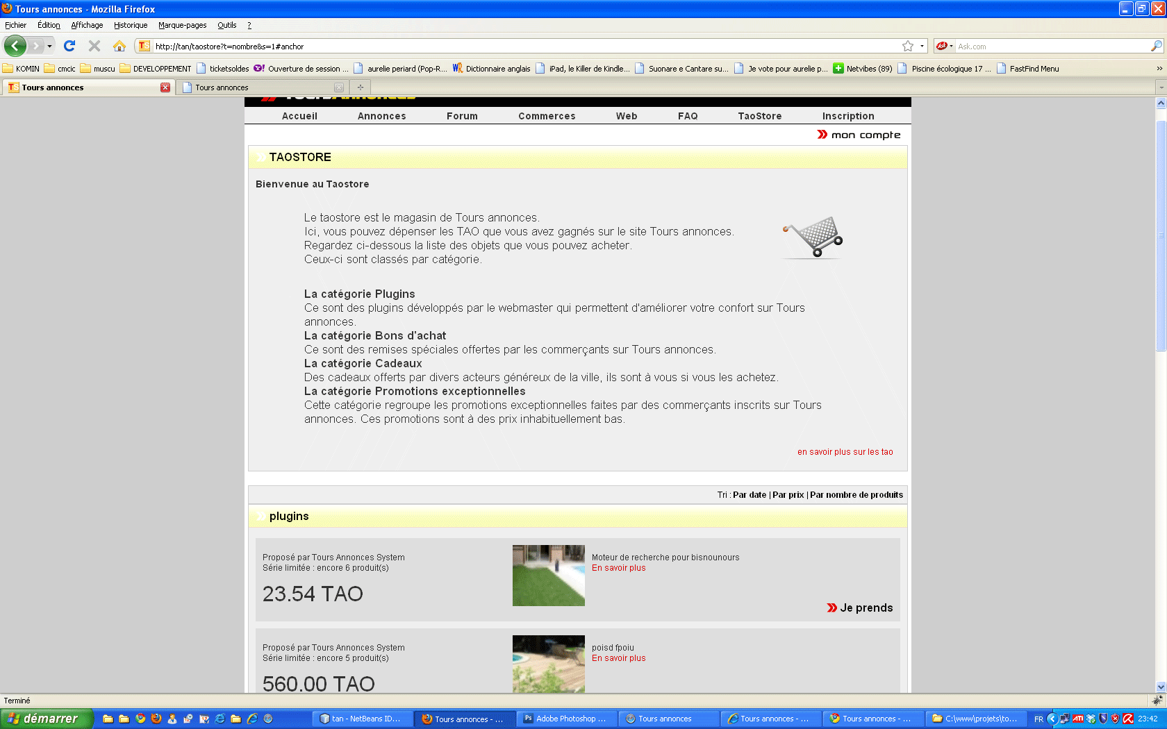Open the Forum navigation link
This screenshot has height=729, width=1167.
pos(462,116)
